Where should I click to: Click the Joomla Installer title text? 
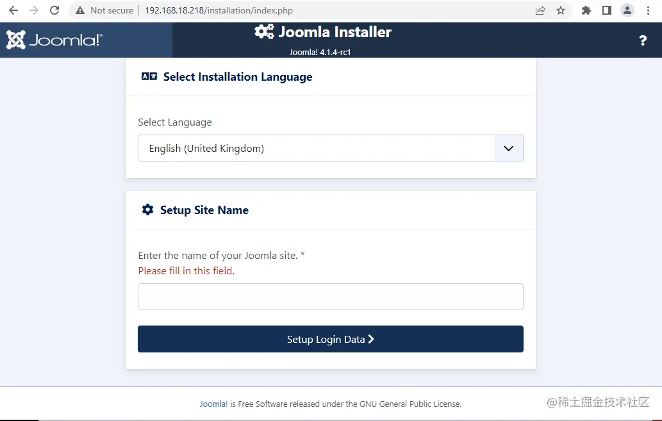pos(335,32)
